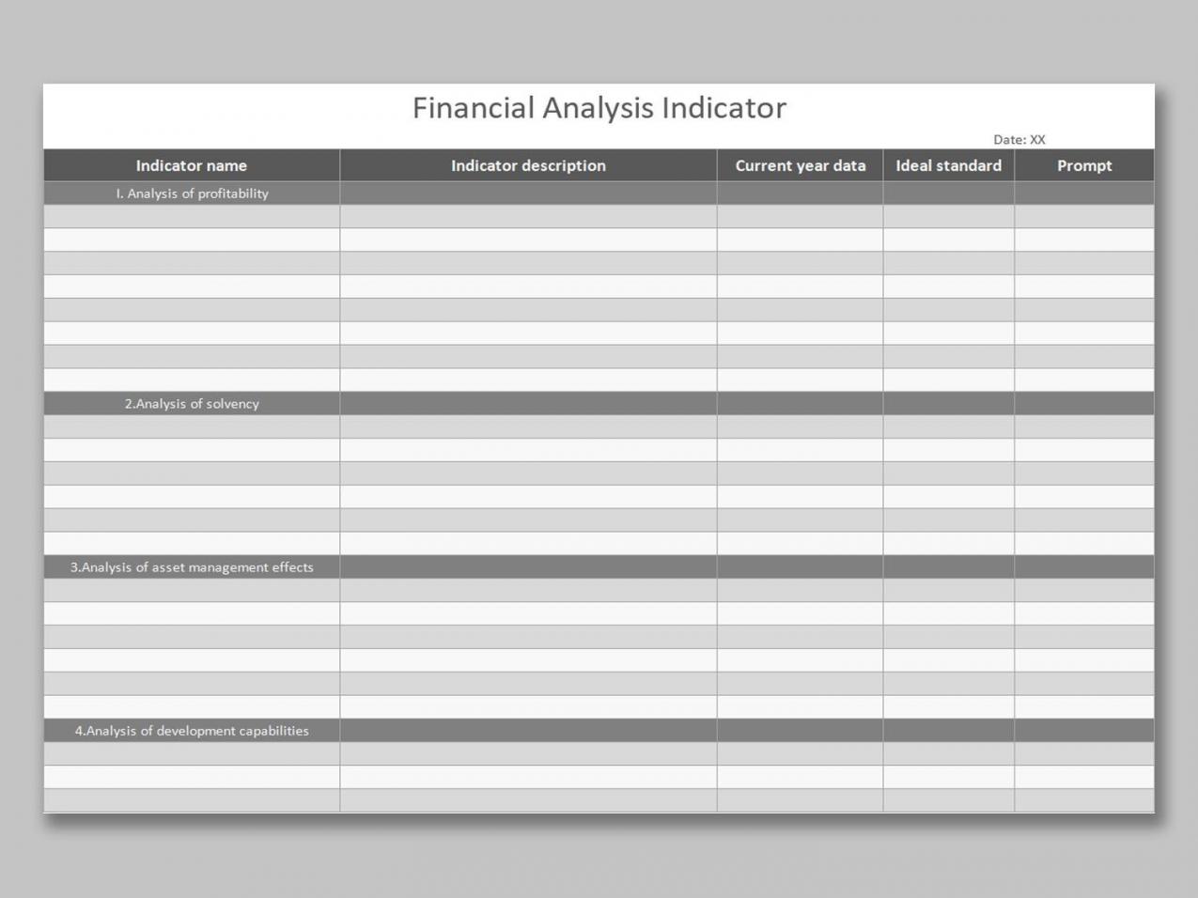Click the Ideal standard column header
The height and width of the screenshot is (898, 1198).
click(948, 165)
